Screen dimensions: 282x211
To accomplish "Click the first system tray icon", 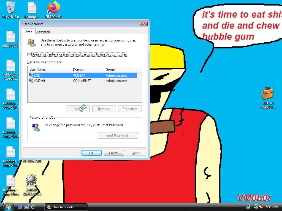I will click(x=248, y=207).
